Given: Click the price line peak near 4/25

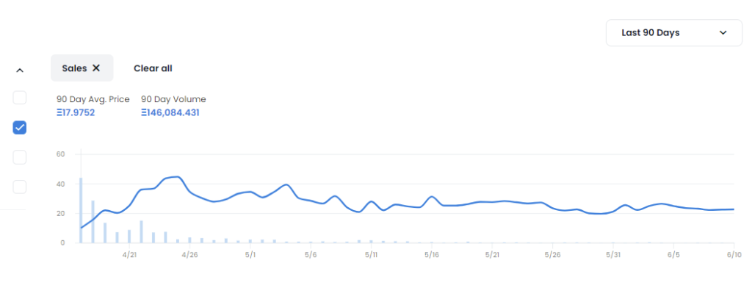Looking at the screenshot, I should pos(178,176).
